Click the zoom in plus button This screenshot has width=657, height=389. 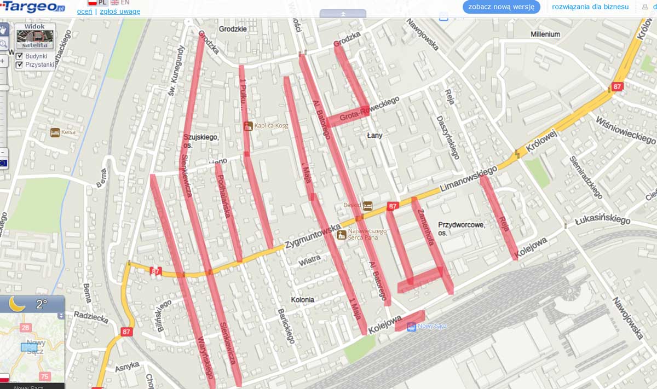3,61
